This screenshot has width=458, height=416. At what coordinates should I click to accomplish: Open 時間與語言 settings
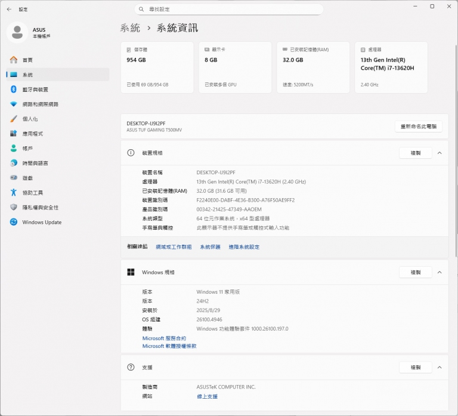tap(58, 163)
